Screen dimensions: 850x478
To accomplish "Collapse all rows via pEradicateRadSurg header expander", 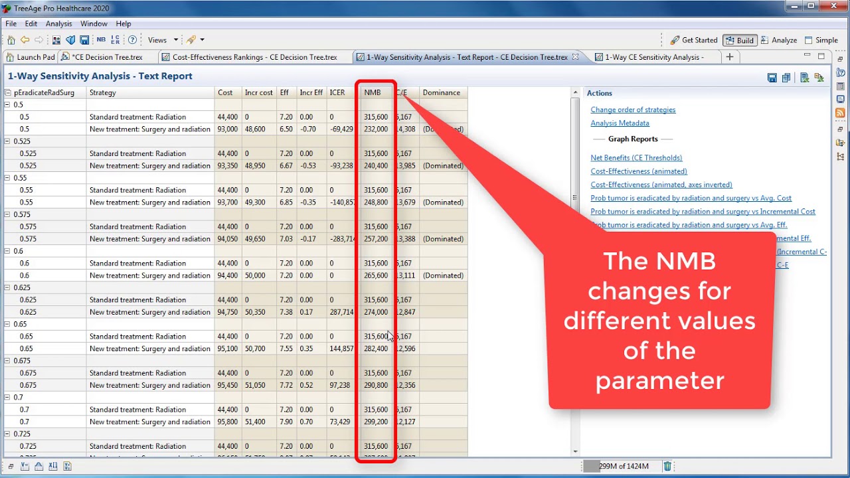I will [8, 93].
